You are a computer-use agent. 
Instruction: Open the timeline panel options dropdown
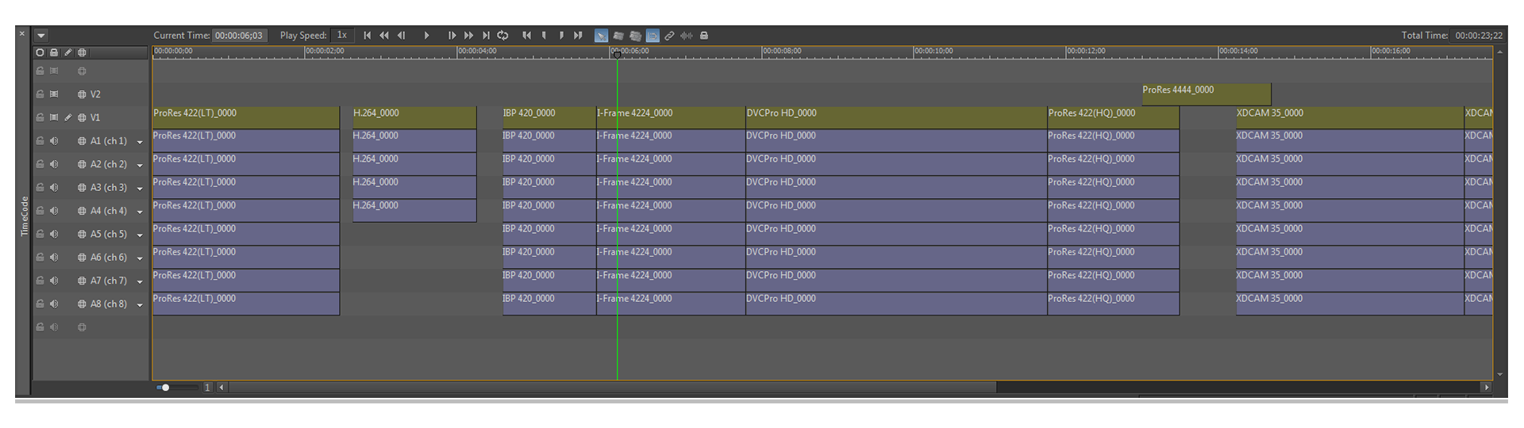(x=41, y=36)
